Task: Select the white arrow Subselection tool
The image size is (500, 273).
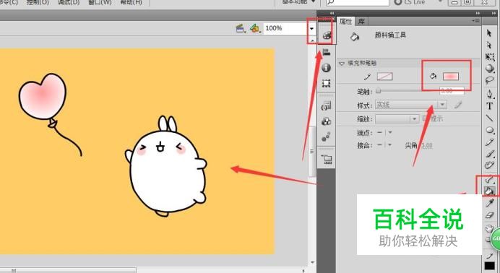Action: tap(489, 45)
